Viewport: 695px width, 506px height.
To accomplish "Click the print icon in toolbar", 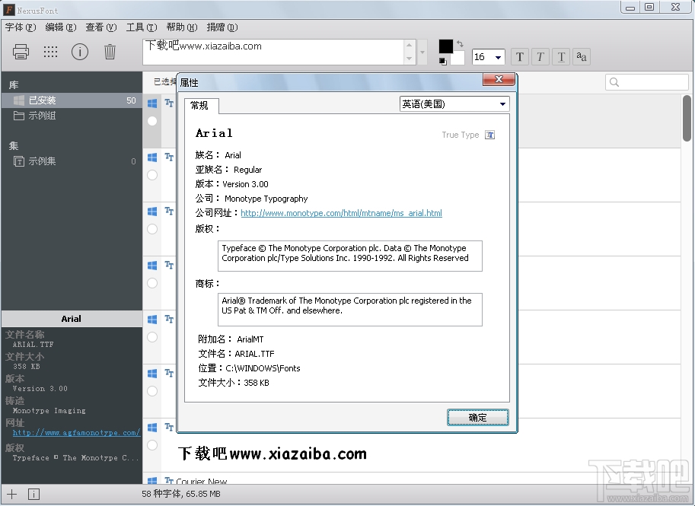I will (21, 52).
